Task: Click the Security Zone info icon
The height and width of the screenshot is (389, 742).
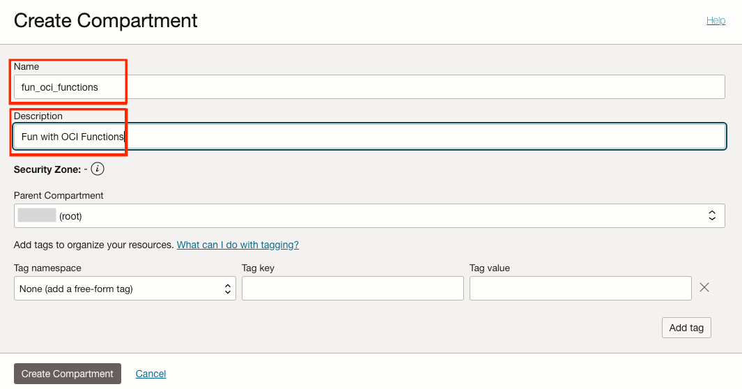Action: [x=98, y=169]
